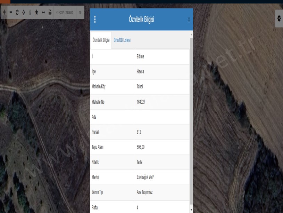The width and height of the screenshot is (283, 213).
Task: Click the Mahalle No value 164327
Action: pyautogui.click(x=162, y=102)
